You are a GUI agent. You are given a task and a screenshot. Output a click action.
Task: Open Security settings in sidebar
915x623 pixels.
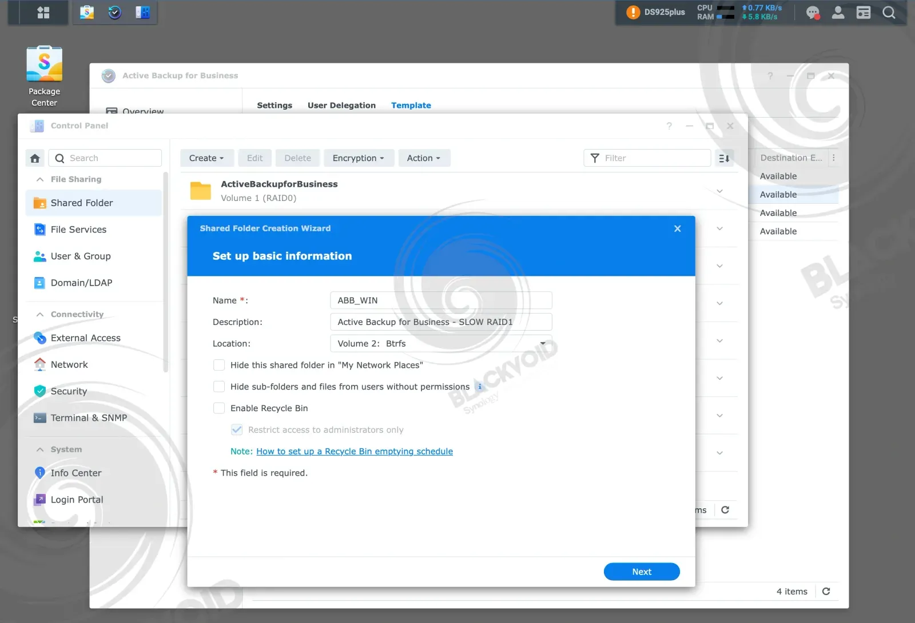click(94, 391)
